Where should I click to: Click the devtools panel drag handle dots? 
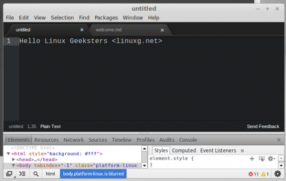tap(144, 133)
